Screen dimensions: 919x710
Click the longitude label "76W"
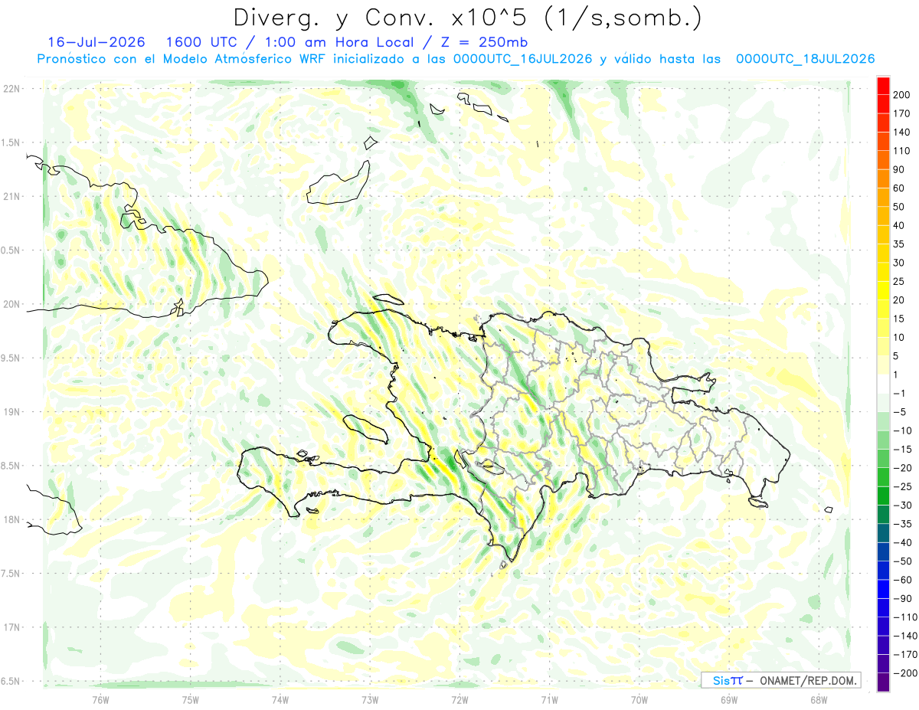pyautogui.click(x=100, y=699)
